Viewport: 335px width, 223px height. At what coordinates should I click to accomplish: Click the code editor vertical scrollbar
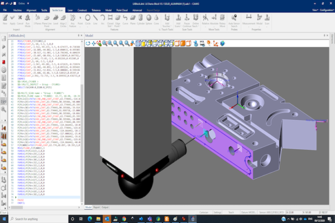coord(82,111)
